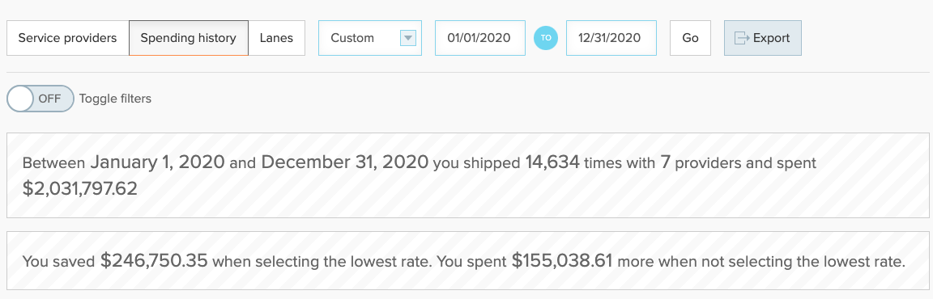
Task: Click the Go button
Action: click(x=690, y=38)
